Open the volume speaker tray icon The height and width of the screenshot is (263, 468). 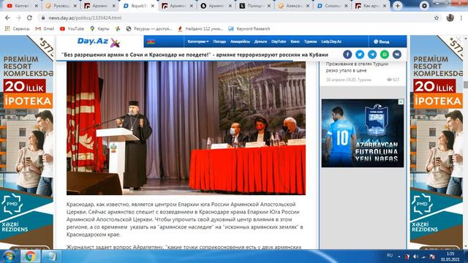pos(415,256)
